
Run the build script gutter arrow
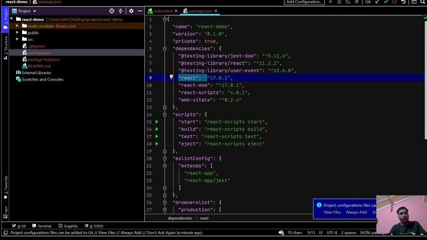click(157, 129)
